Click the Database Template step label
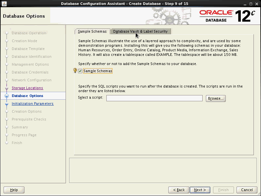The image size is (261, 196). (x=28, y=49)
